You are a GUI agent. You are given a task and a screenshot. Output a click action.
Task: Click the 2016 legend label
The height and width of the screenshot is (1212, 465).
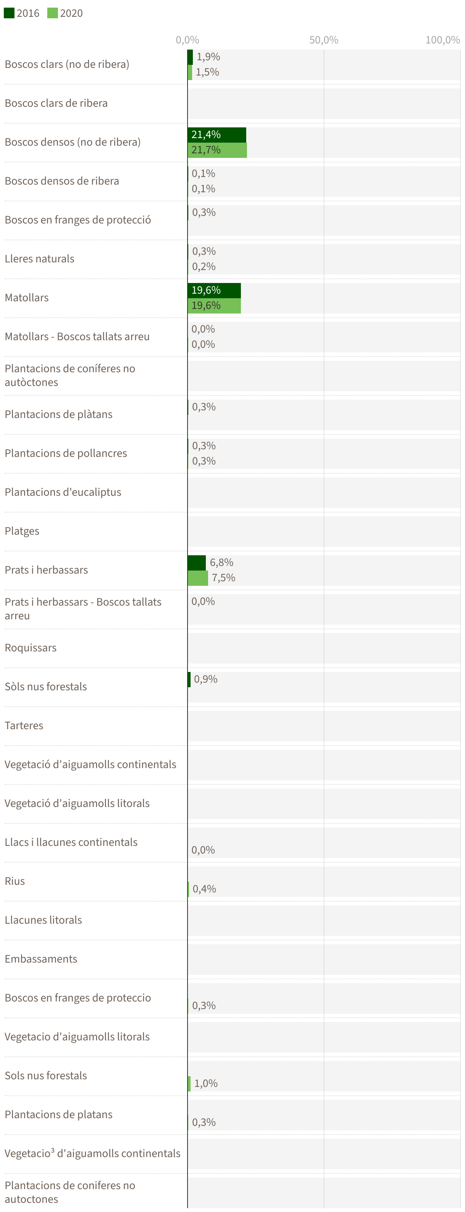[28, 13]
